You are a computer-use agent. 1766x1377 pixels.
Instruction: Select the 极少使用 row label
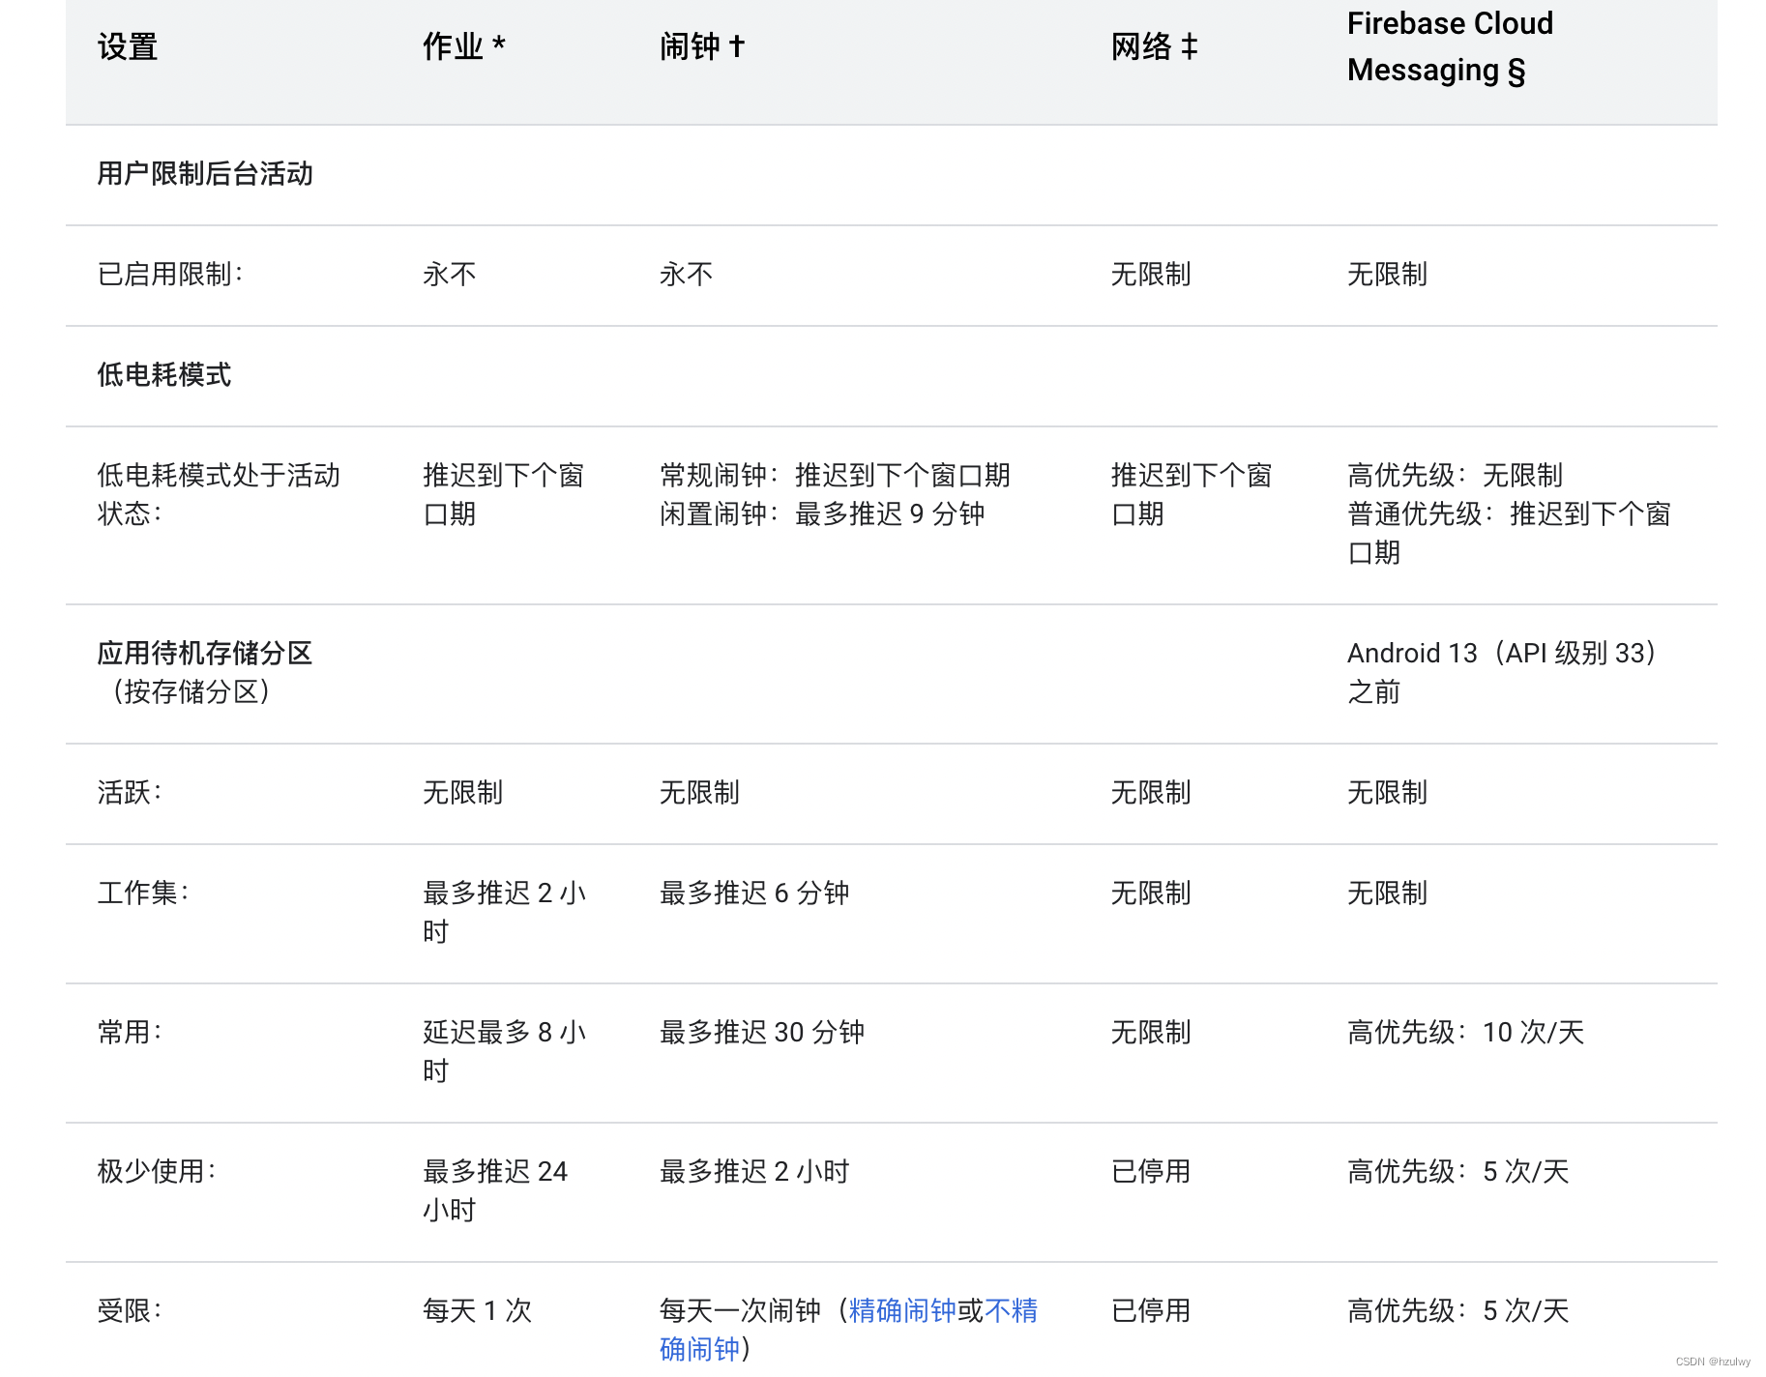click(x=157, y=1172)
